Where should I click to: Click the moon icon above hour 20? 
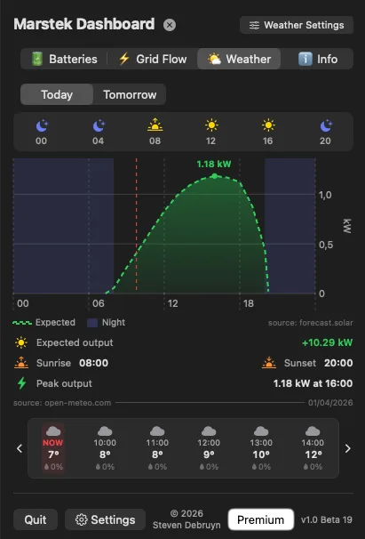pos(326,125)
